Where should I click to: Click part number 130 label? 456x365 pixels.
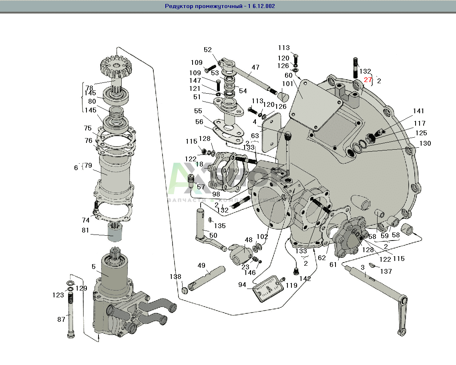[425, 143]
